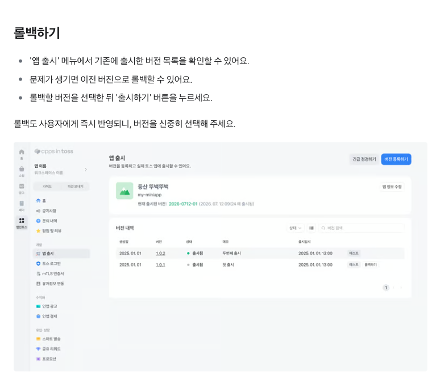The image size is (428, 375).
Task: Expand the 앱 이름 workspace chevron
Action: 86,169
